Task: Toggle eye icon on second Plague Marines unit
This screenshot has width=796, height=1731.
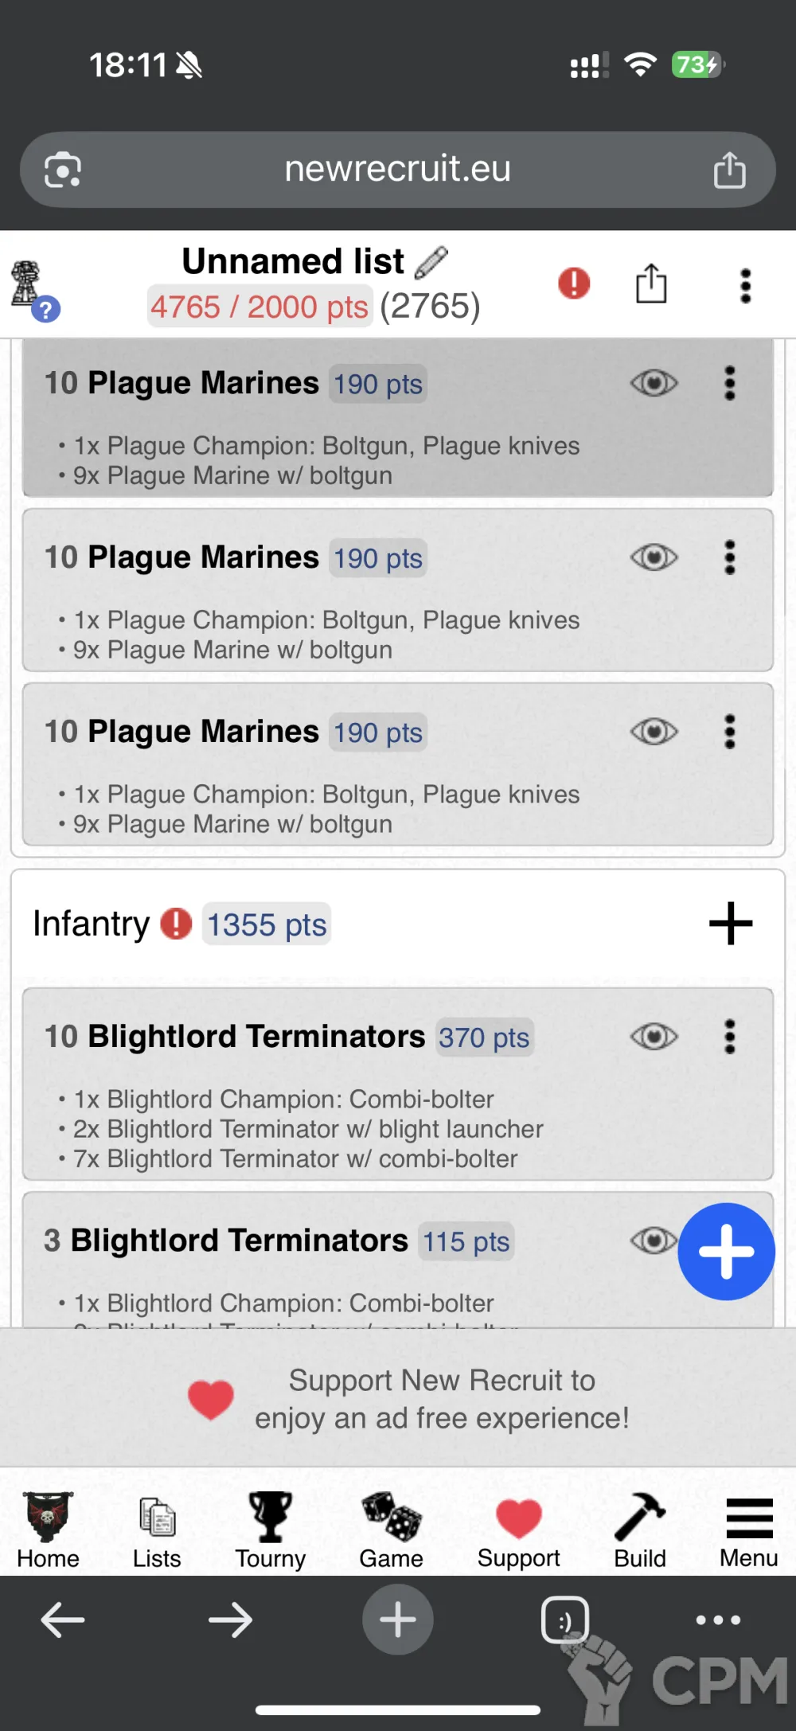Action: [654, 557]
